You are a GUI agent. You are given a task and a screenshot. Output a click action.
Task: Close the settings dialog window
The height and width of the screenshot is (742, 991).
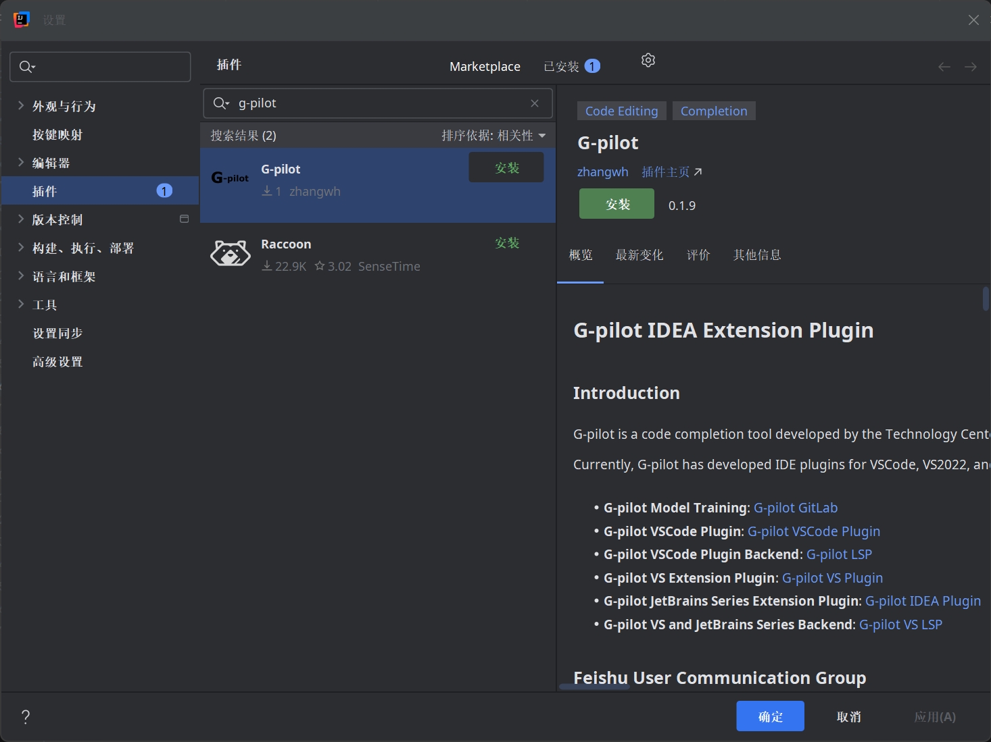tap(973, 20)
